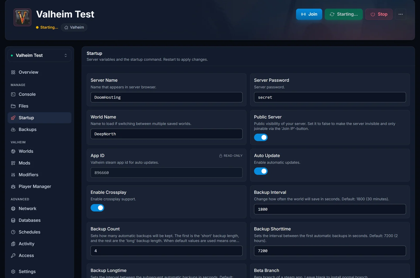420x278 pixels.
Task: Open the Console page
Action: click(x=39, y=94)
